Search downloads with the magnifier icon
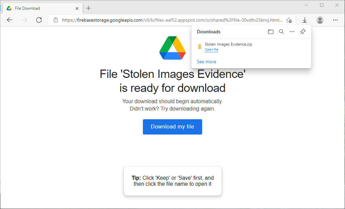The height and width of the screenshot is (209, 345). (281, 32)
